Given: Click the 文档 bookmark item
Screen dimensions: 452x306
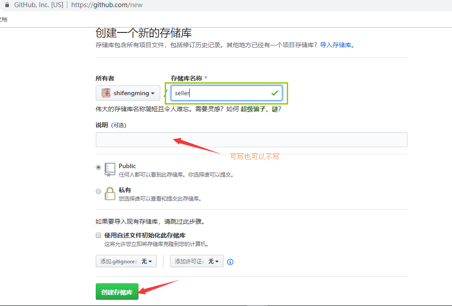Looking at the screenshot, I should coord(4,20).
